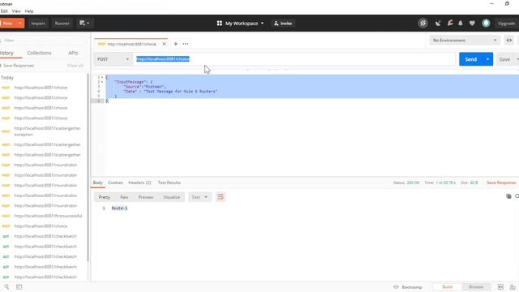Open the Runner
This screenshot has width=519, height=292.
(x=62, y=24)
